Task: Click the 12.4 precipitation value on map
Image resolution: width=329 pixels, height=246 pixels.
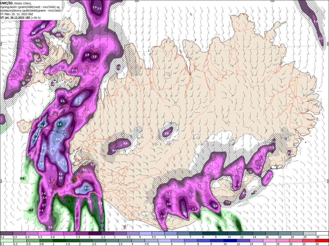Action: [42, 126]
